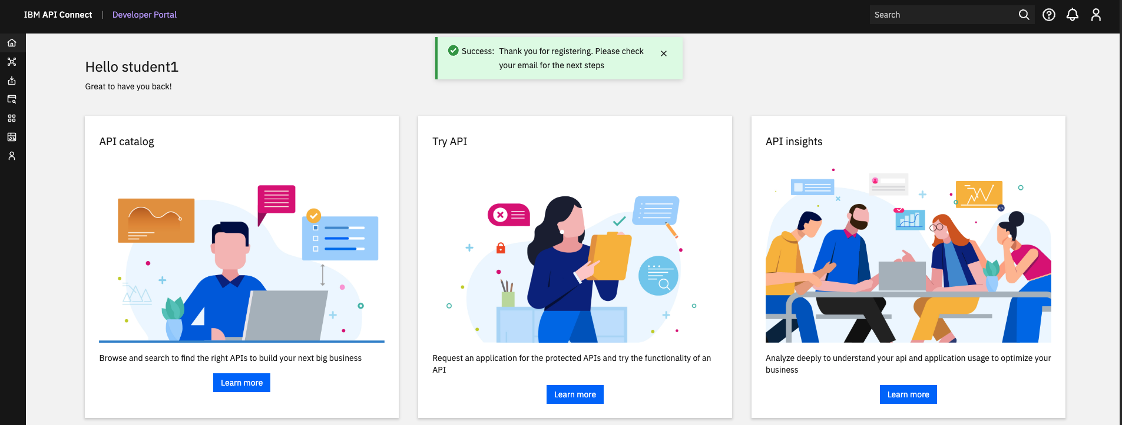Dismiss the success notification with X
The width and height of the screenshot is (1122, 425).
tap(664, 53)
